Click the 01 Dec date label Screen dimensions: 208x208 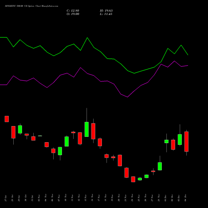click(x=165, y=198)
